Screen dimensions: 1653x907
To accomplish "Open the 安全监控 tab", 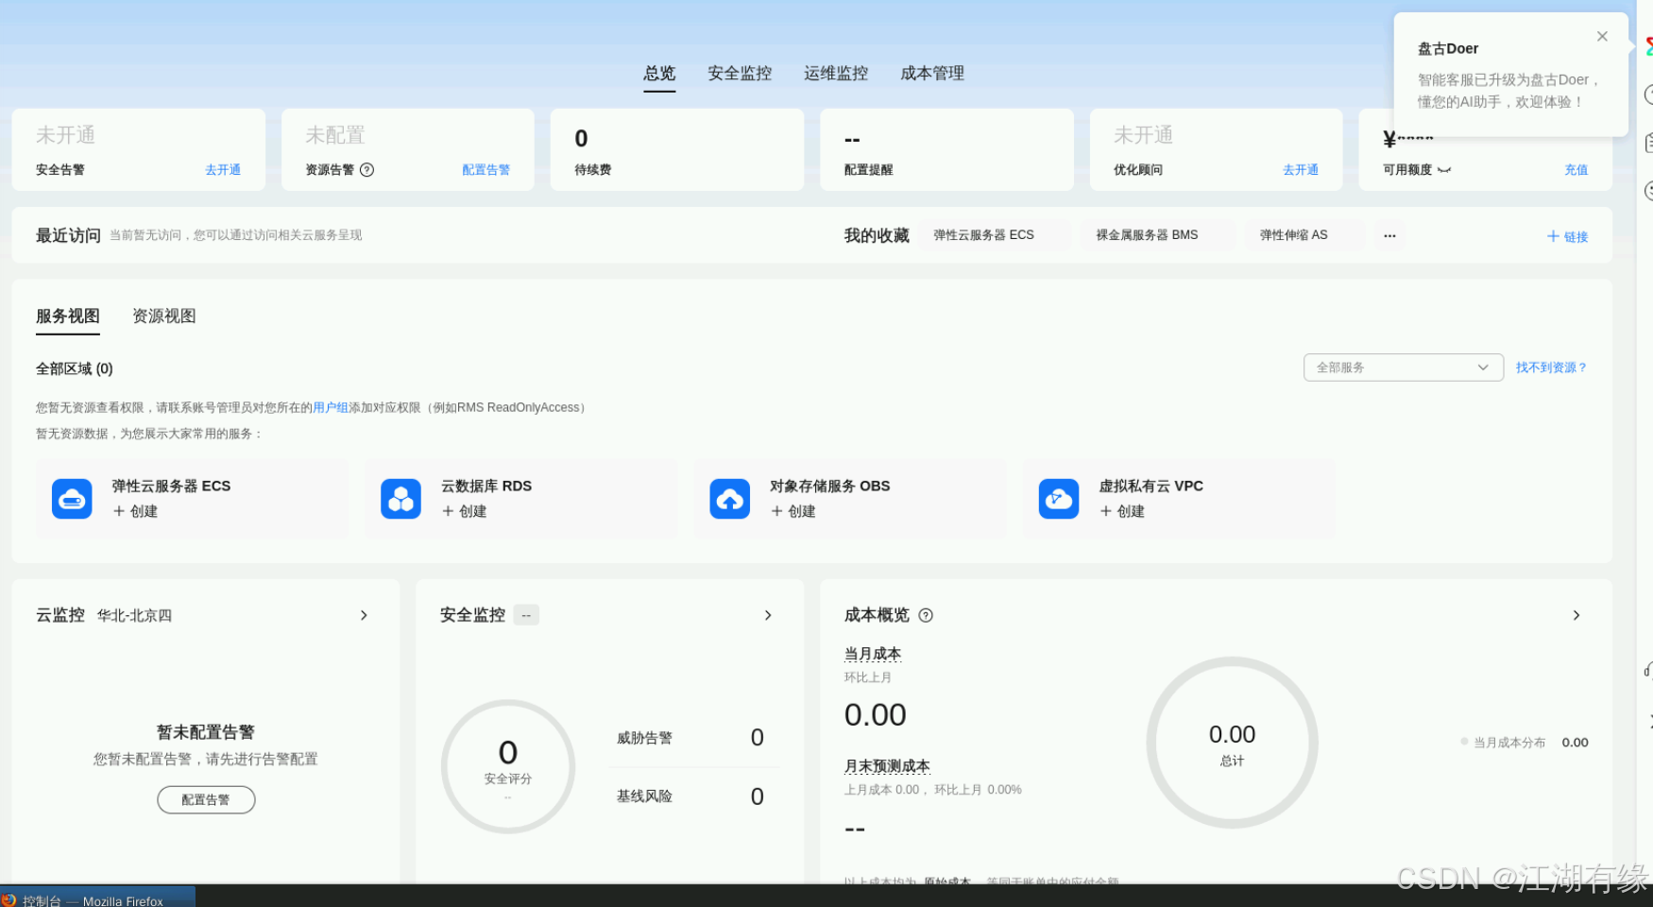I will 740,73.
